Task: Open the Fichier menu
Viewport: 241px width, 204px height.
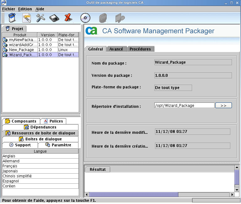Action: click(8, 9)
